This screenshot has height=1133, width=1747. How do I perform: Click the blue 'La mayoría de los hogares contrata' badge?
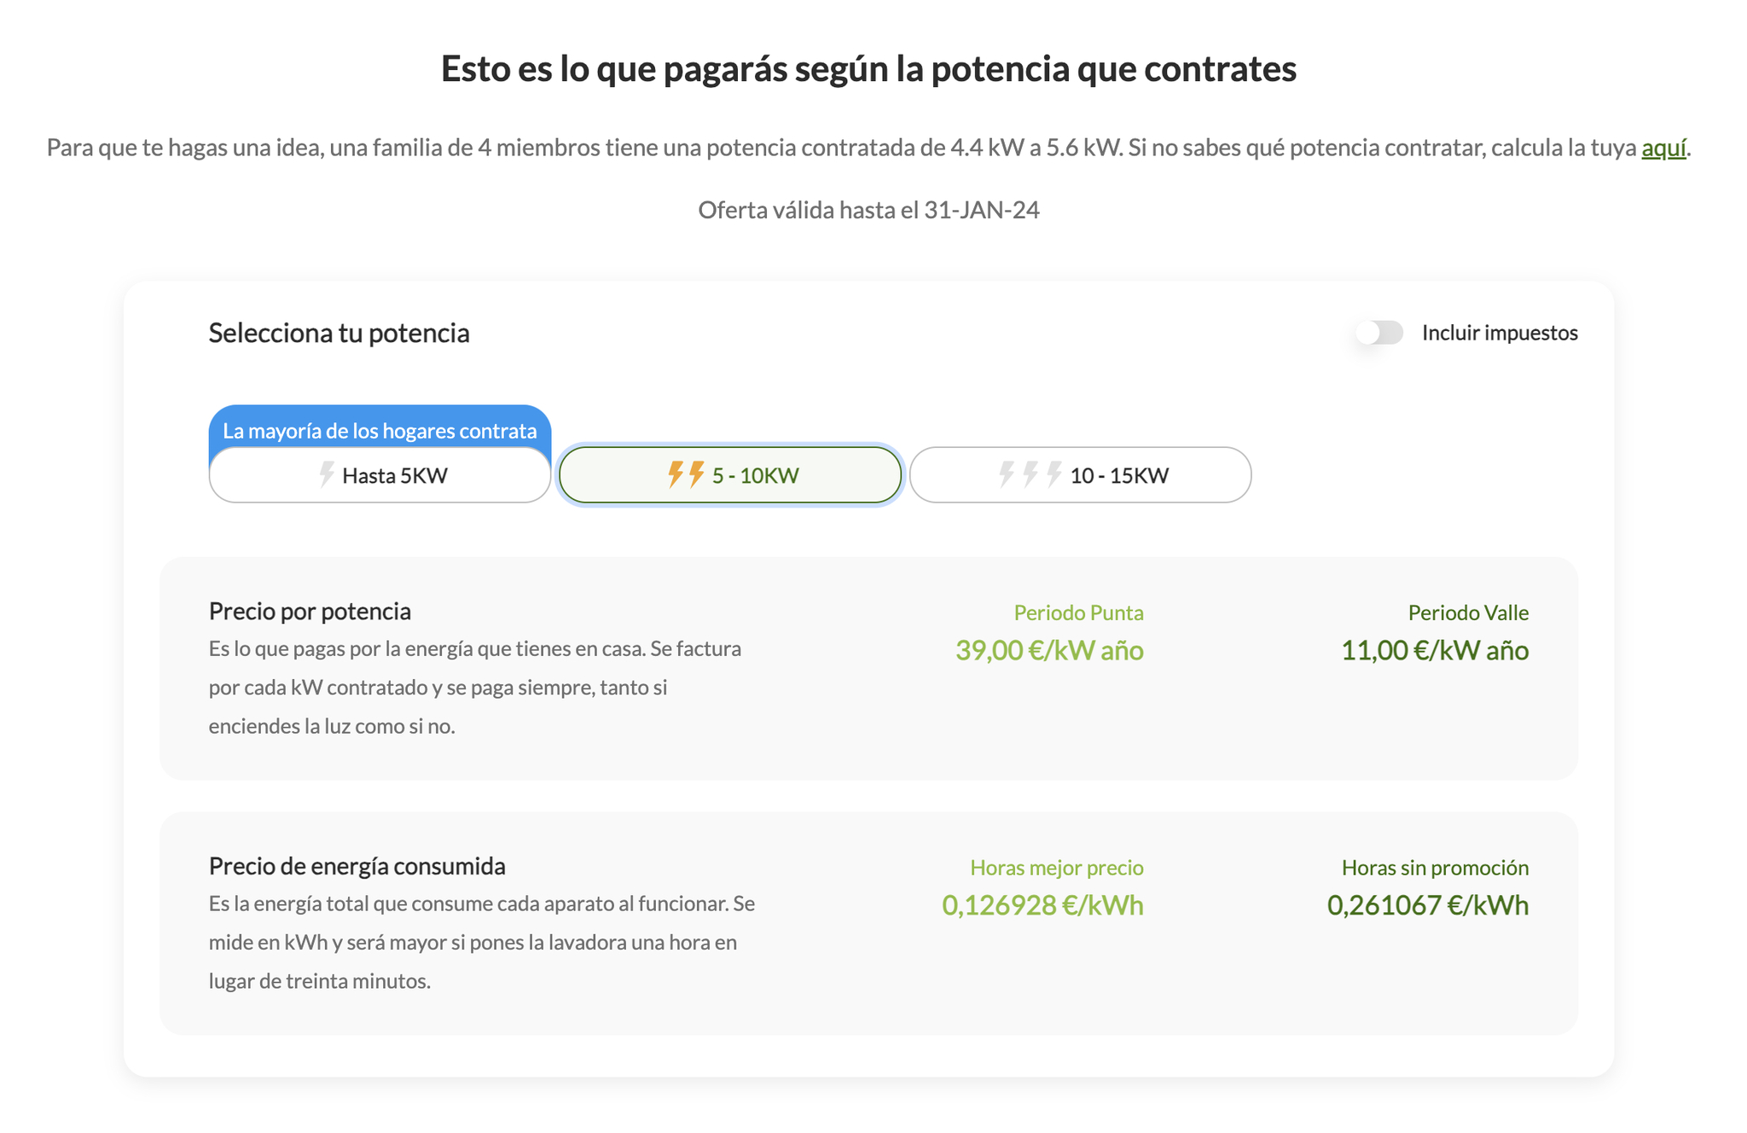(x=380, y=429)
